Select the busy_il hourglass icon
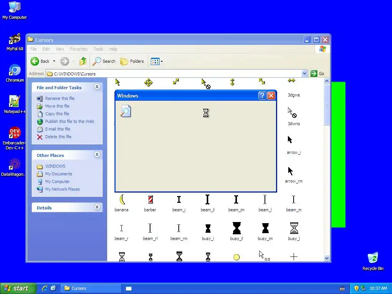Image resolution: width=392 pixels, height=294 pixels. click(237, 228)
